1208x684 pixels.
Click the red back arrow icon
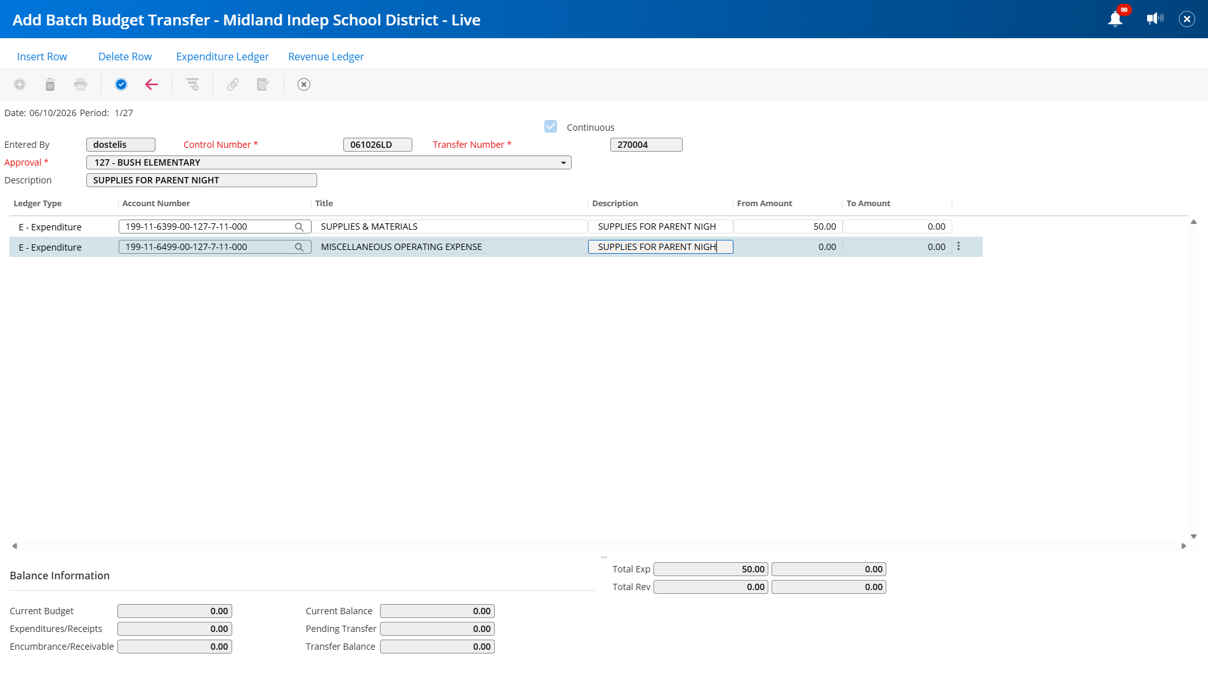[152, 84]
